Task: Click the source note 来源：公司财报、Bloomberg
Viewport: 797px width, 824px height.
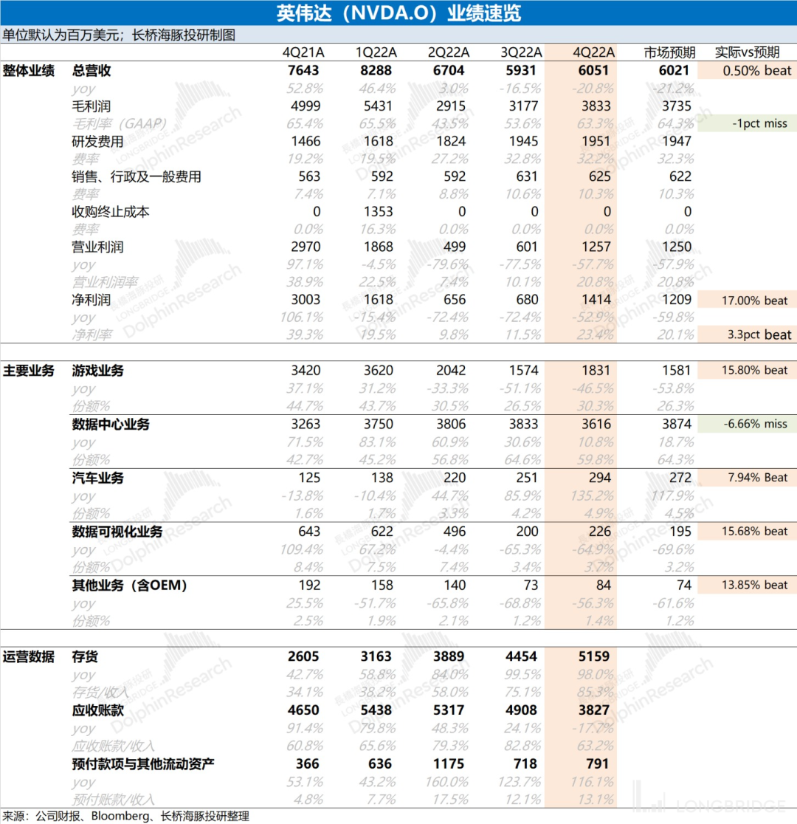Action: coord(125,816)
